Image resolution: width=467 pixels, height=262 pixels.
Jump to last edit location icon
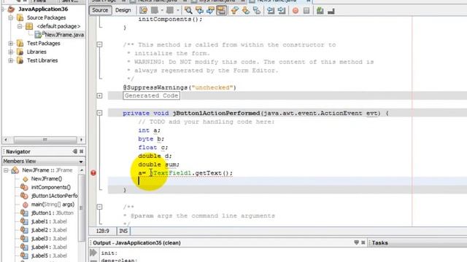coord(143,10)
